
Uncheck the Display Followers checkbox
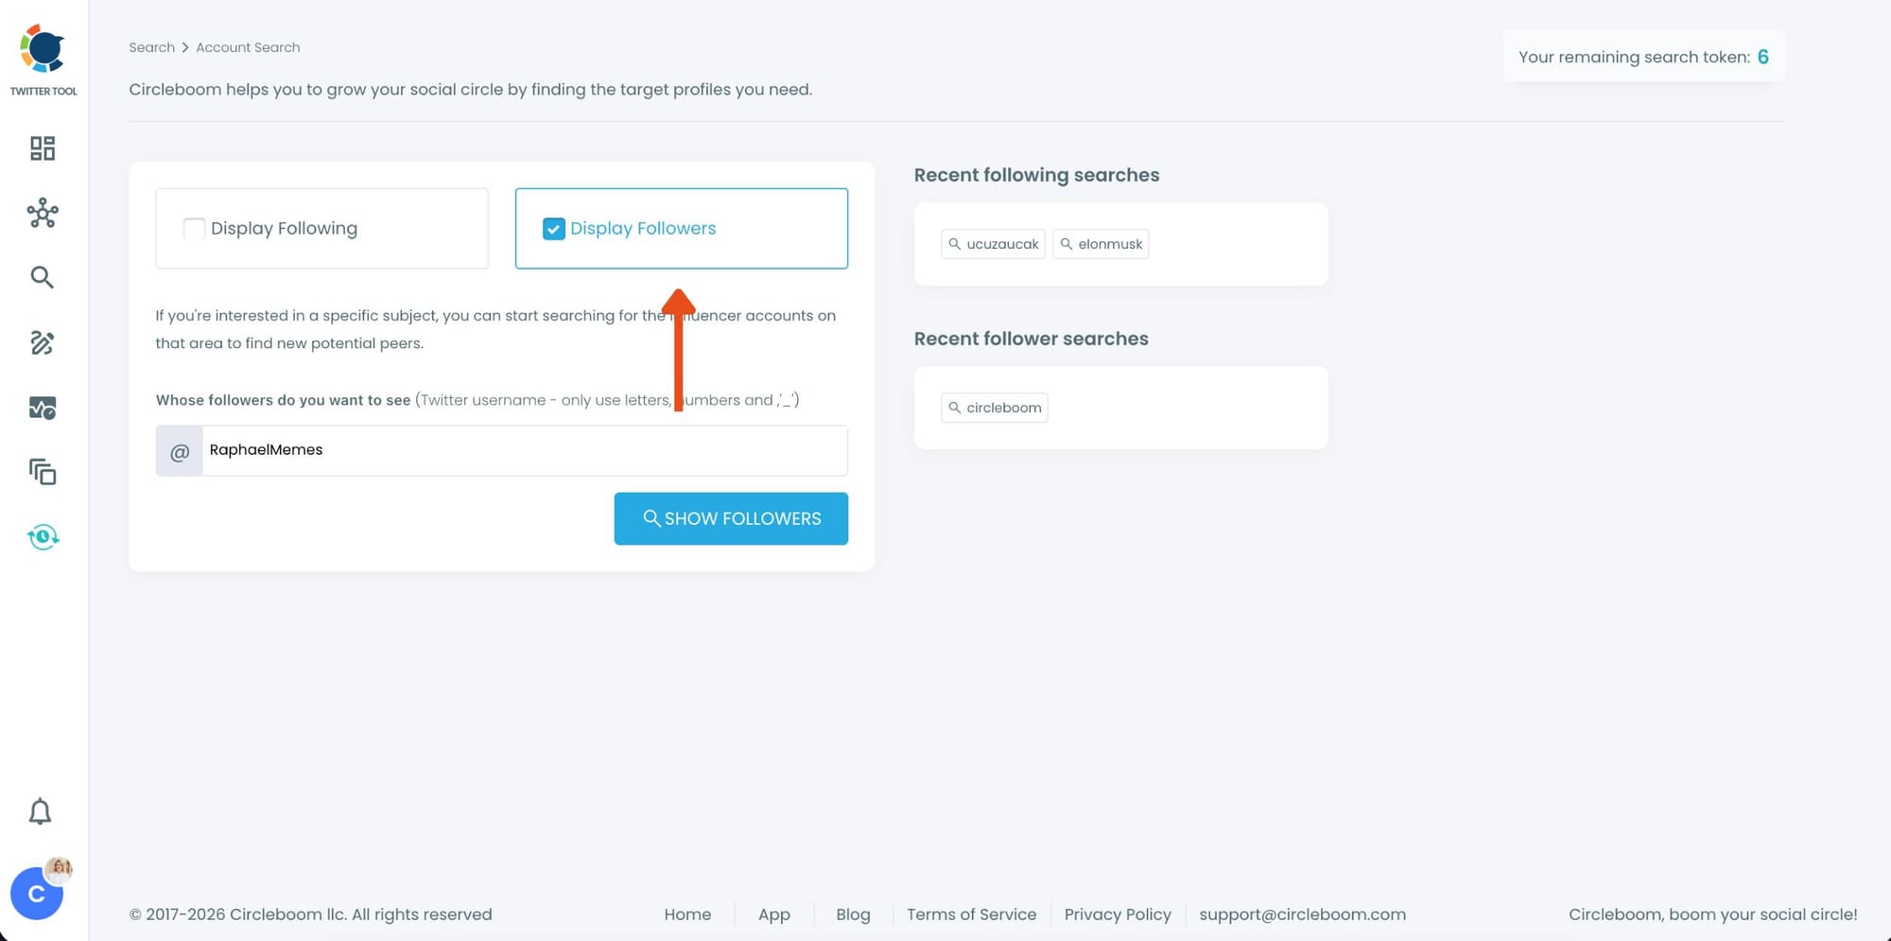554,229
